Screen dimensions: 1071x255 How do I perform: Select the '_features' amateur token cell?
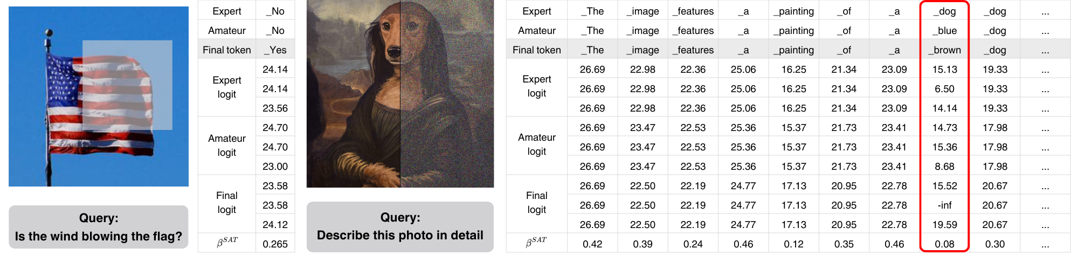[x=693, y=31]
